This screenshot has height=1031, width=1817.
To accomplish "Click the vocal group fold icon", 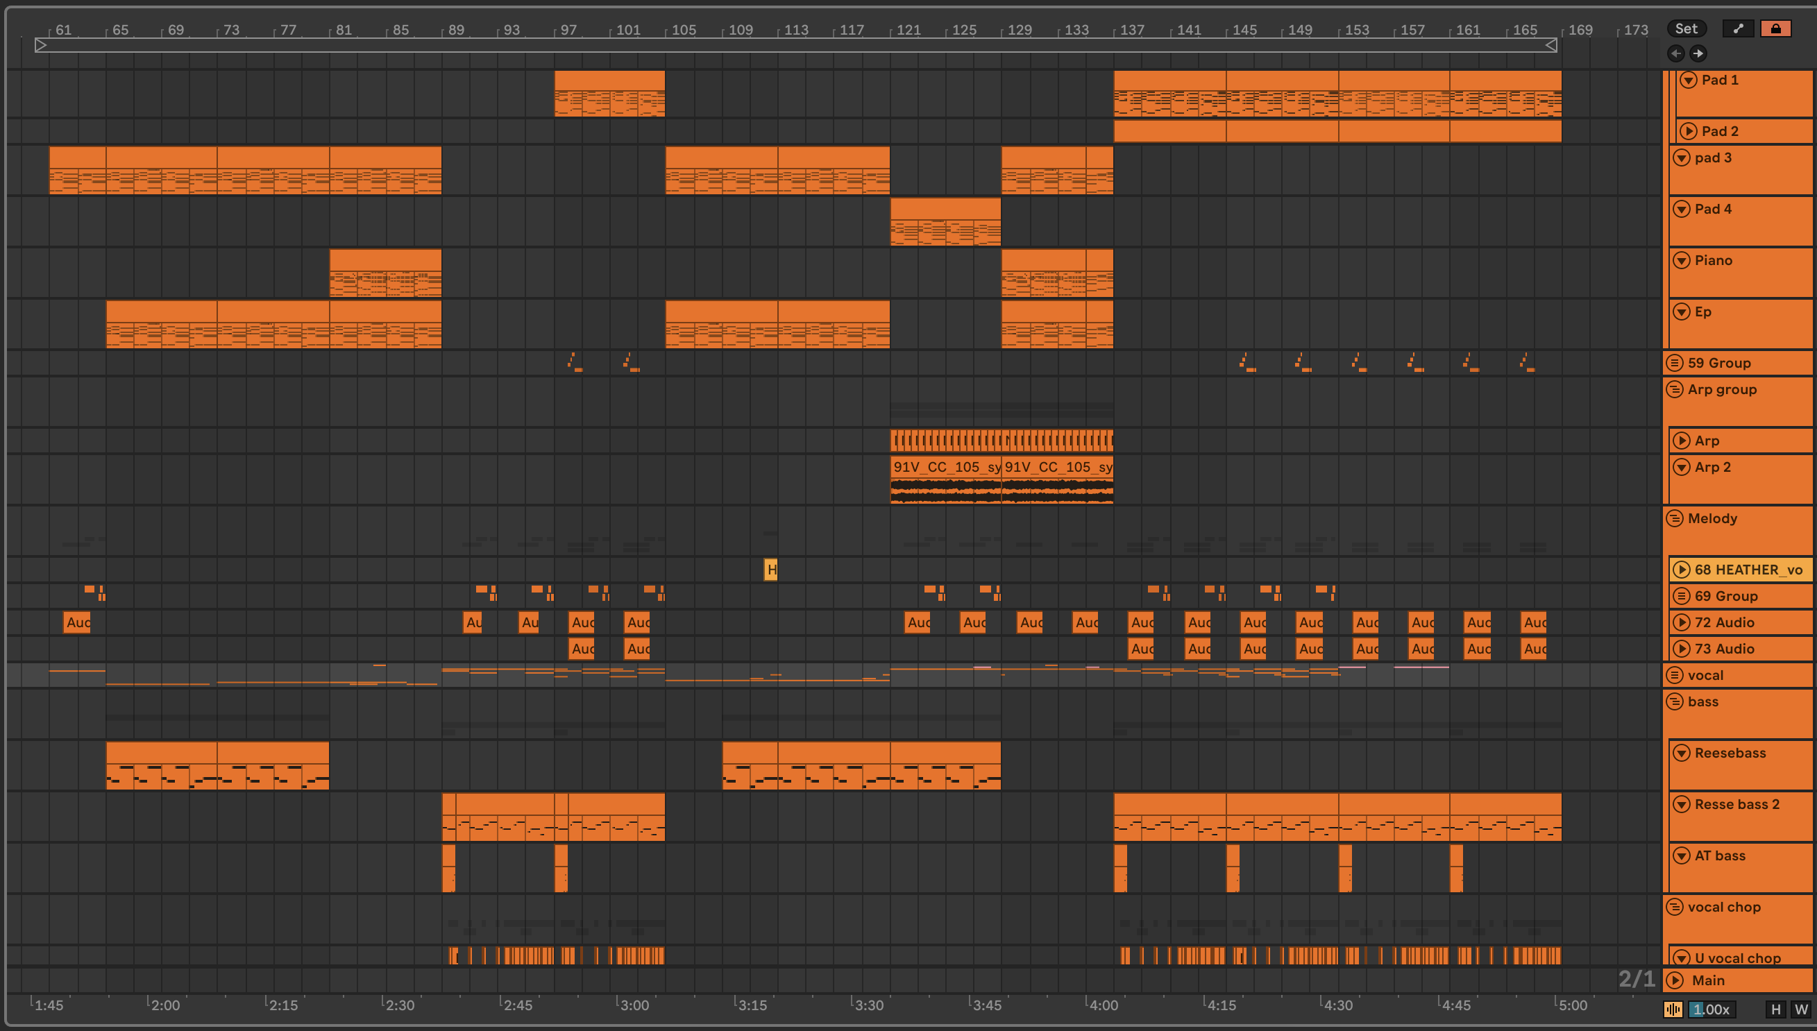I will pyautogui.click(x=1675, y=675).
